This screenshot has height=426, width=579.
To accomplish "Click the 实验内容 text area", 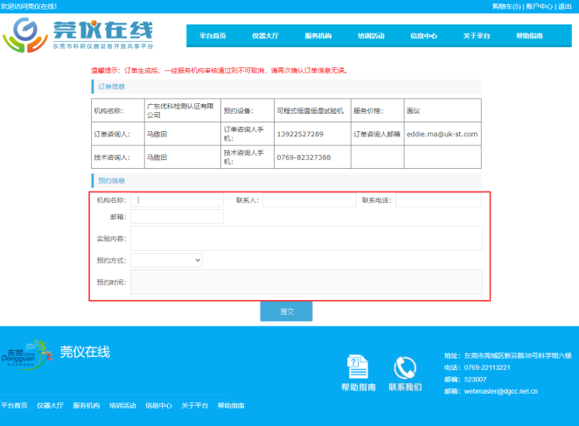I will point(306,238).
